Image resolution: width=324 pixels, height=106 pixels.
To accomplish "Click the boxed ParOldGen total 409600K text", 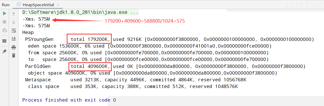I will [90, 66].
